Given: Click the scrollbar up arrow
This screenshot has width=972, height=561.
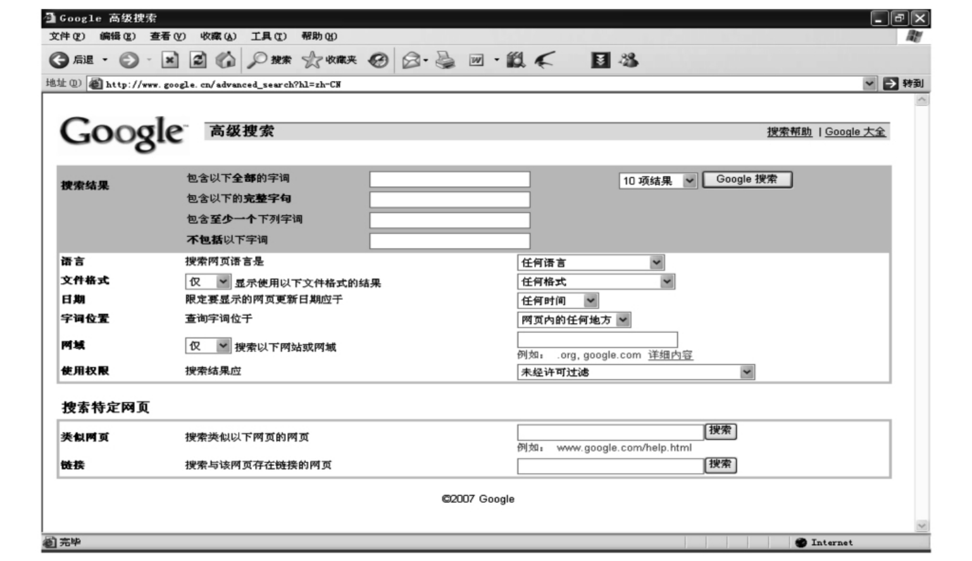Looking at the screenshot, I should click(x=922, y=100).
